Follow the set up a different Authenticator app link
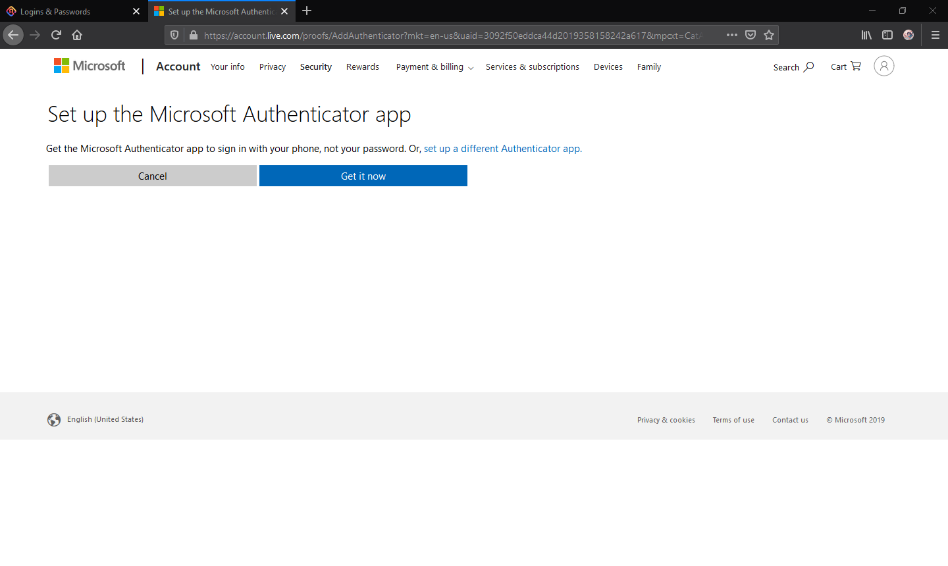 click(503, 149)
